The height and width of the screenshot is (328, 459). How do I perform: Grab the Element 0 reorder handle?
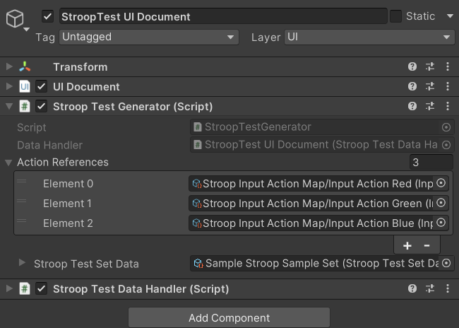click(x=22, y=181)
